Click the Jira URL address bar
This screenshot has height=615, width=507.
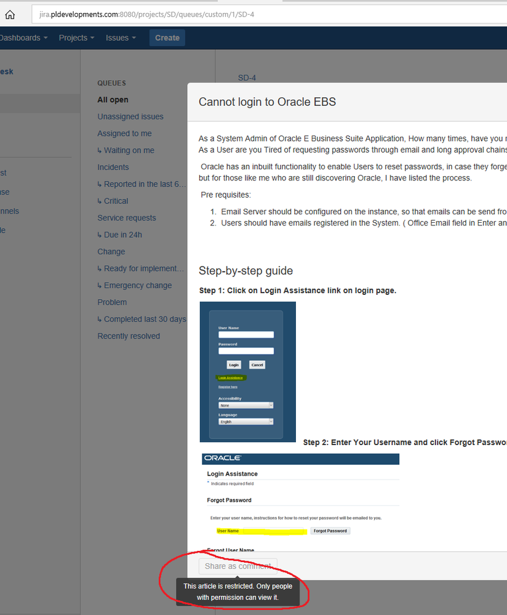click(269, 15)
